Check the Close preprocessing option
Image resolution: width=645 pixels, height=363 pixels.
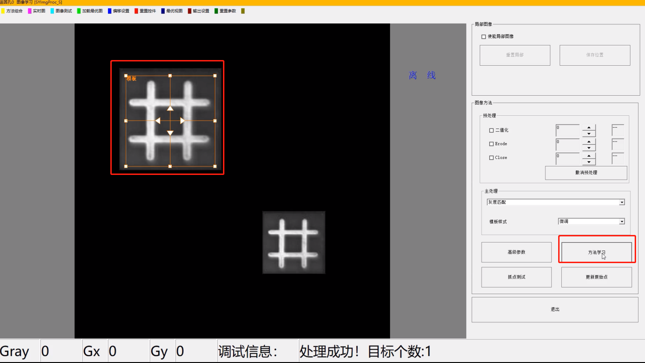(x=491, y=158)
